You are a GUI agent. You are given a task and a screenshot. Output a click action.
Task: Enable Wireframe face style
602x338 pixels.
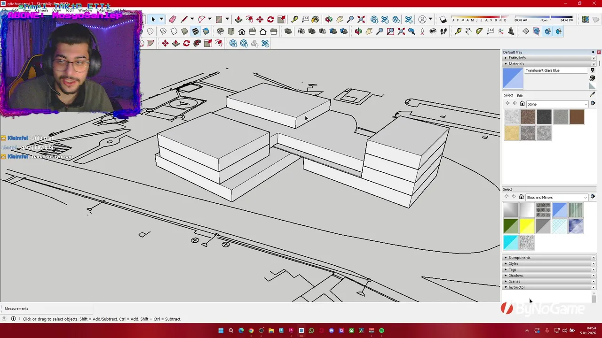pyautogui.click(x=163, y=31)
